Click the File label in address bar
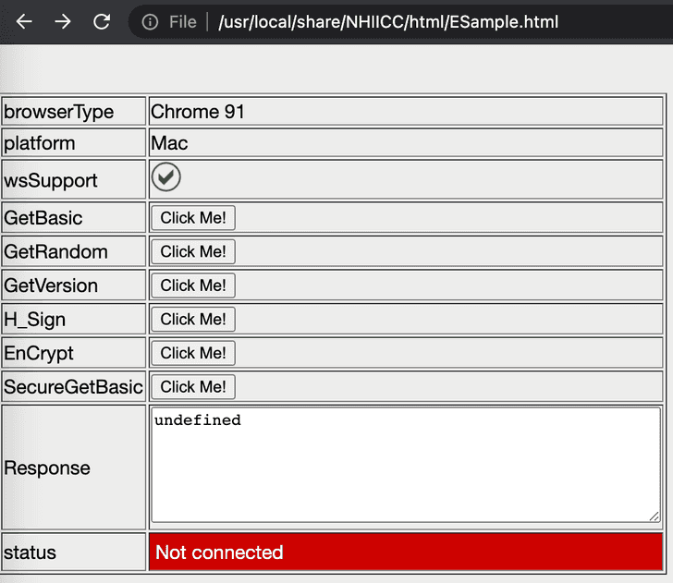 [x=182, y=21]
